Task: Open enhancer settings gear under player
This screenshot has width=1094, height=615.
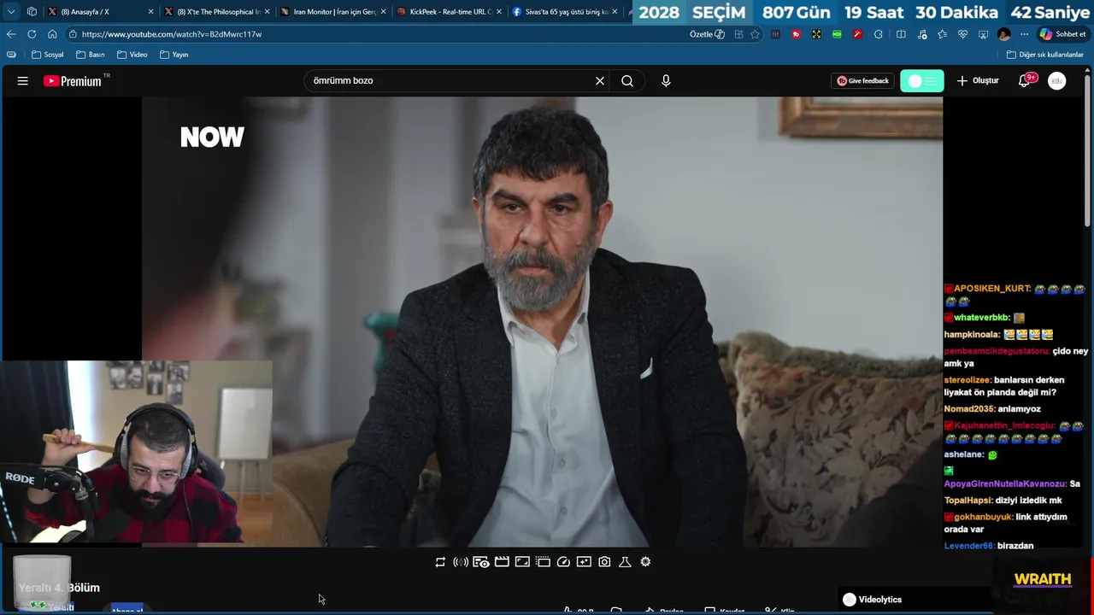Action: pos(645,562)
